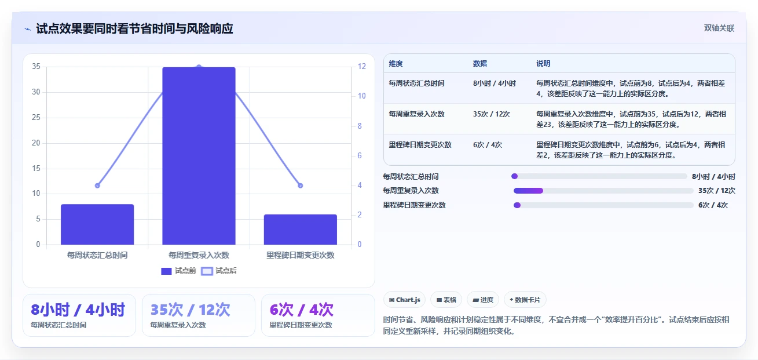Click the square icon in the 表格 chip
Viewport: 758px width, 360px height.
(x=440, y=300)
